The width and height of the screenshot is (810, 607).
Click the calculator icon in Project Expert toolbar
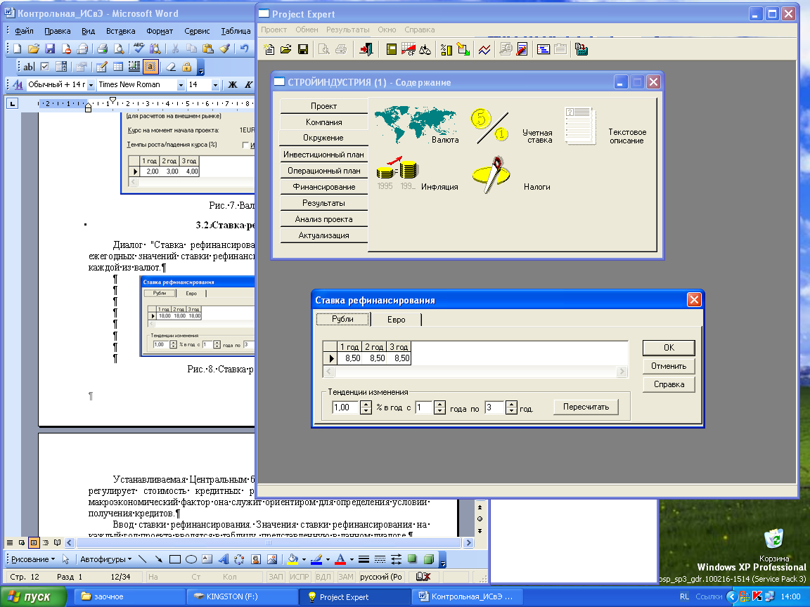pyautogui.click(x=581, y=50)
